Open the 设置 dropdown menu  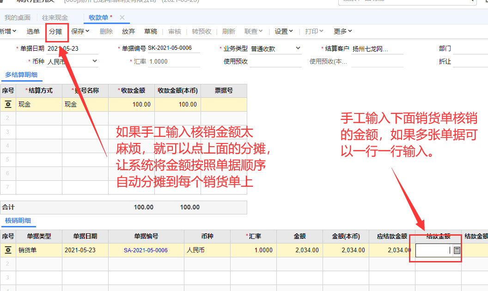tap(284, 31)
